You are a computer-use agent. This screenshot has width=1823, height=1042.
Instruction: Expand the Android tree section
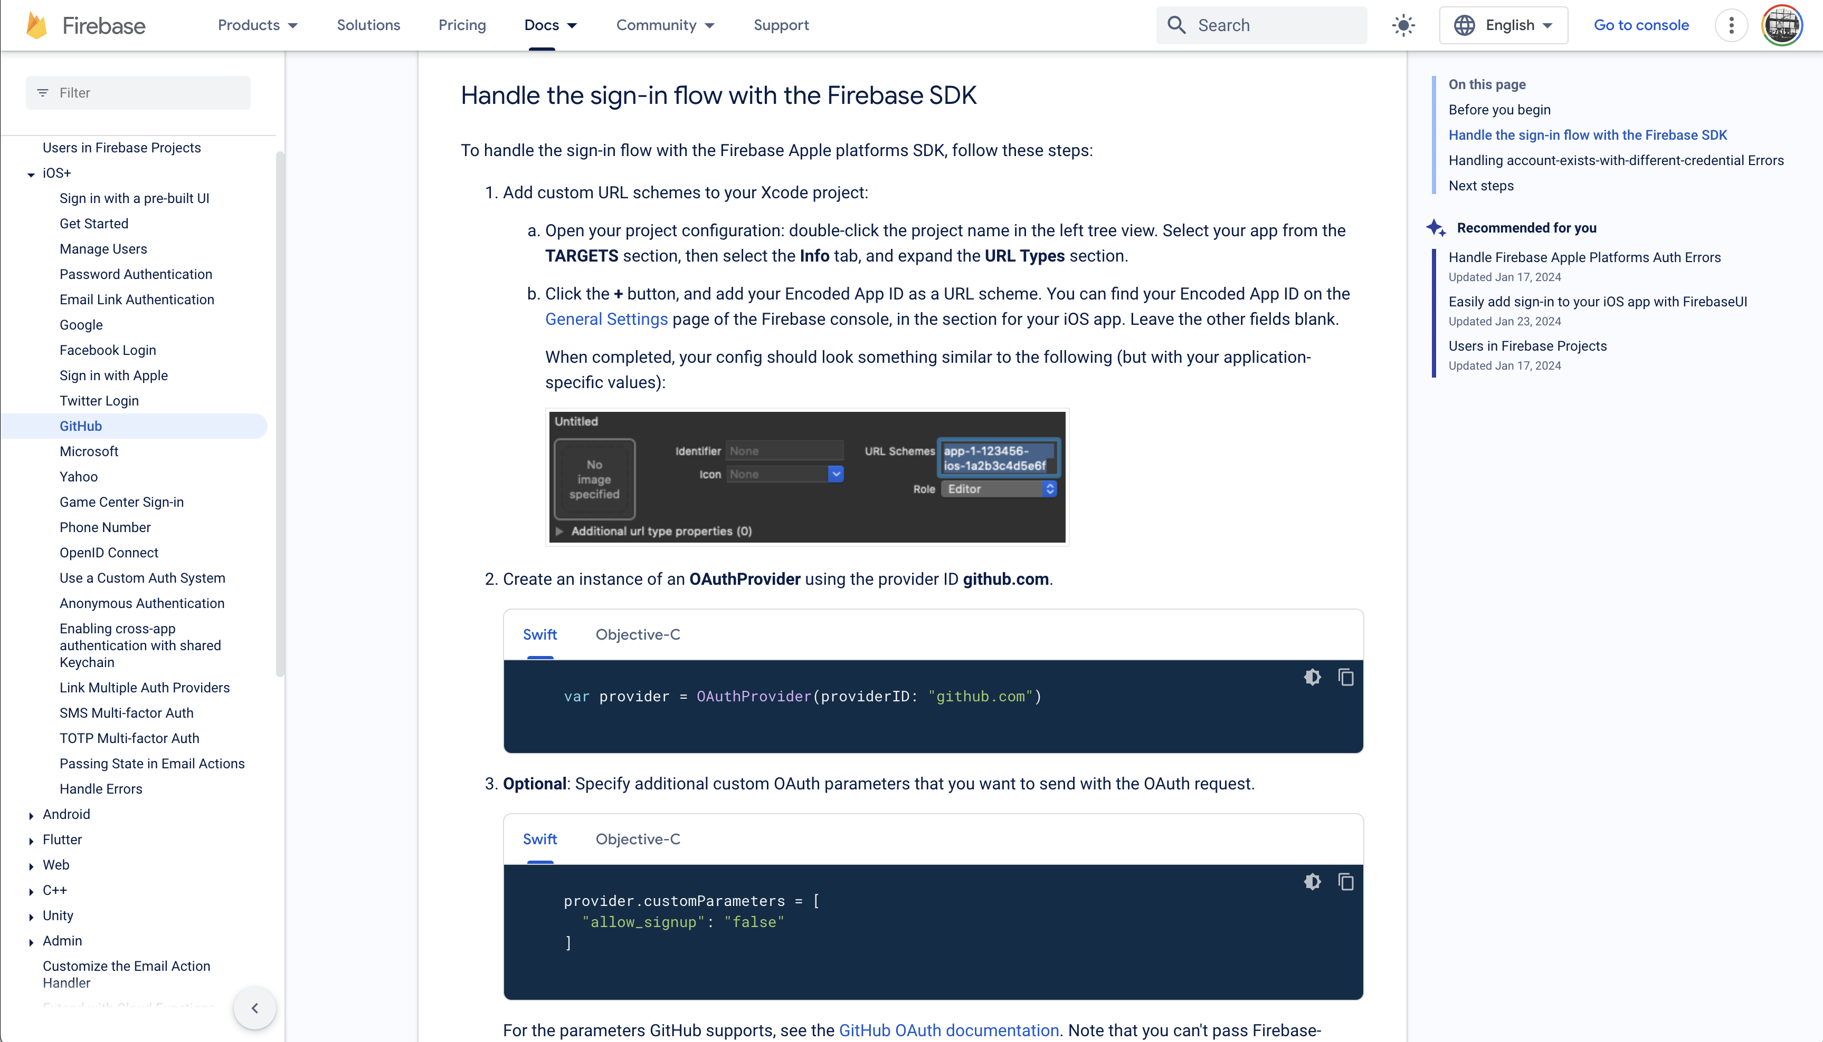(31, 815)
